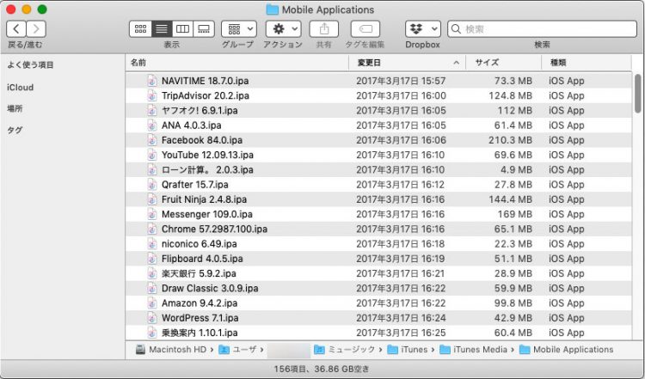Open ユーザ folder in the path bar

237,350
